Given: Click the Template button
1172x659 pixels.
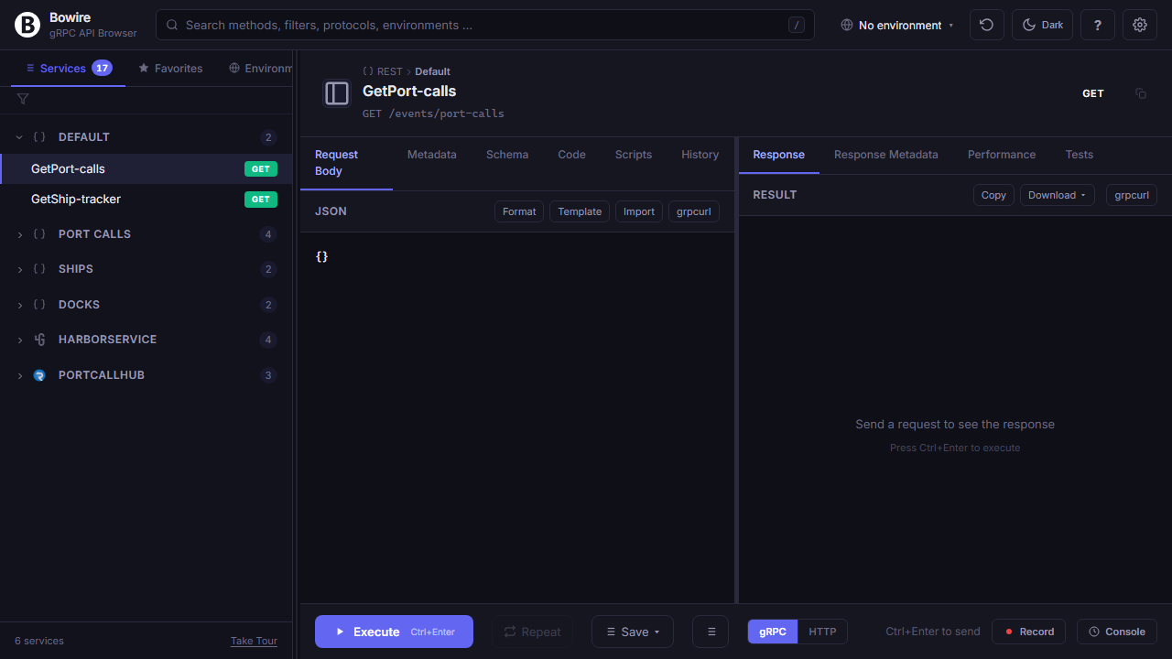Looking at the screenshot, I should pyautogui.click(x=580, y=211).
